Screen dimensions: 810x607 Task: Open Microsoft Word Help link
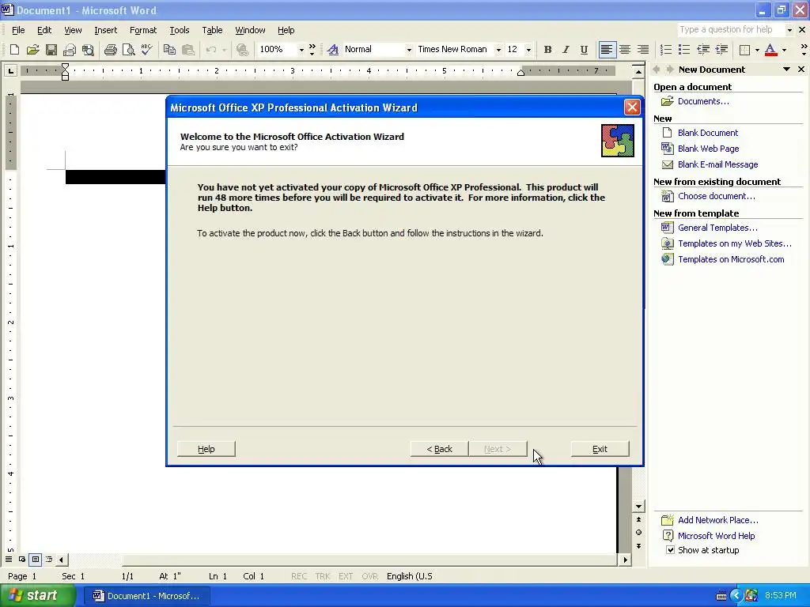point(716,536)
